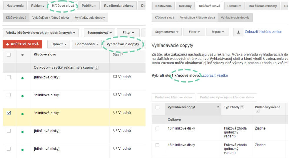289x158 pixels.
Task: Click sort arrow in Vyhľadávací dopyt header
Action: point(218,107)
